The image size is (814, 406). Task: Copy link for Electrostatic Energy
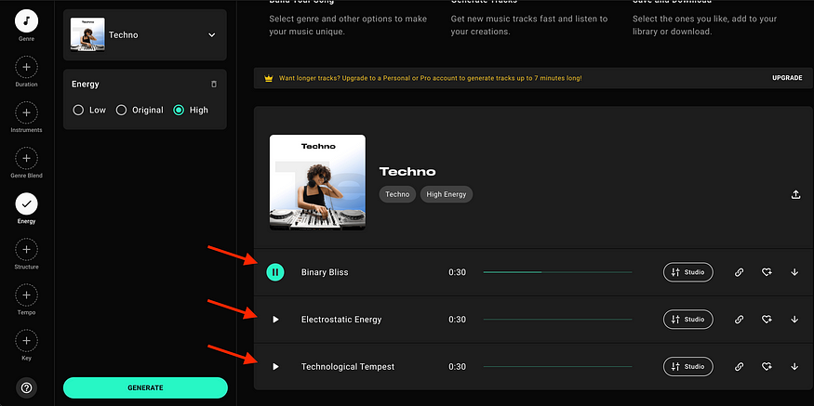click(x=740, y=320)
